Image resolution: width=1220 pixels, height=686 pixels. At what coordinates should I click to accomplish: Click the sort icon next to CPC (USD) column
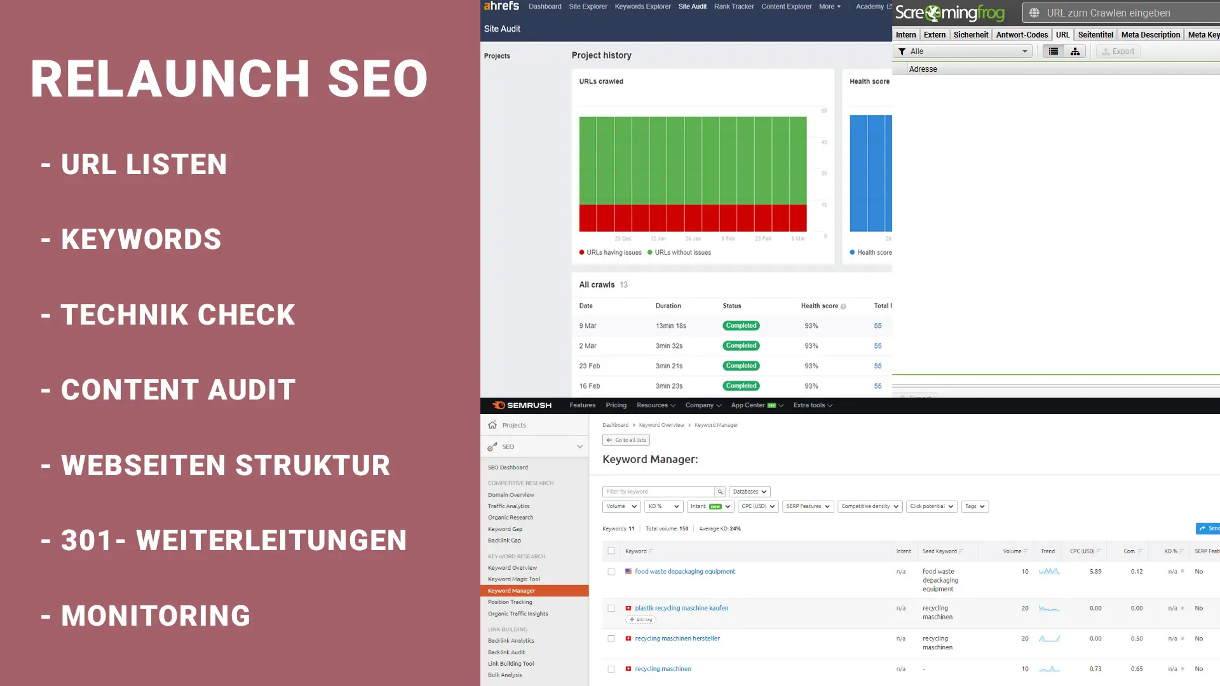tap(1099, 551)
